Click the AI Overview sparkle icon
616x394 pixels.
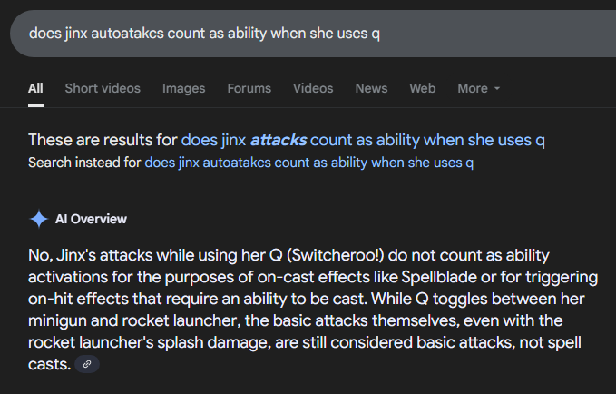click(38, 219)
